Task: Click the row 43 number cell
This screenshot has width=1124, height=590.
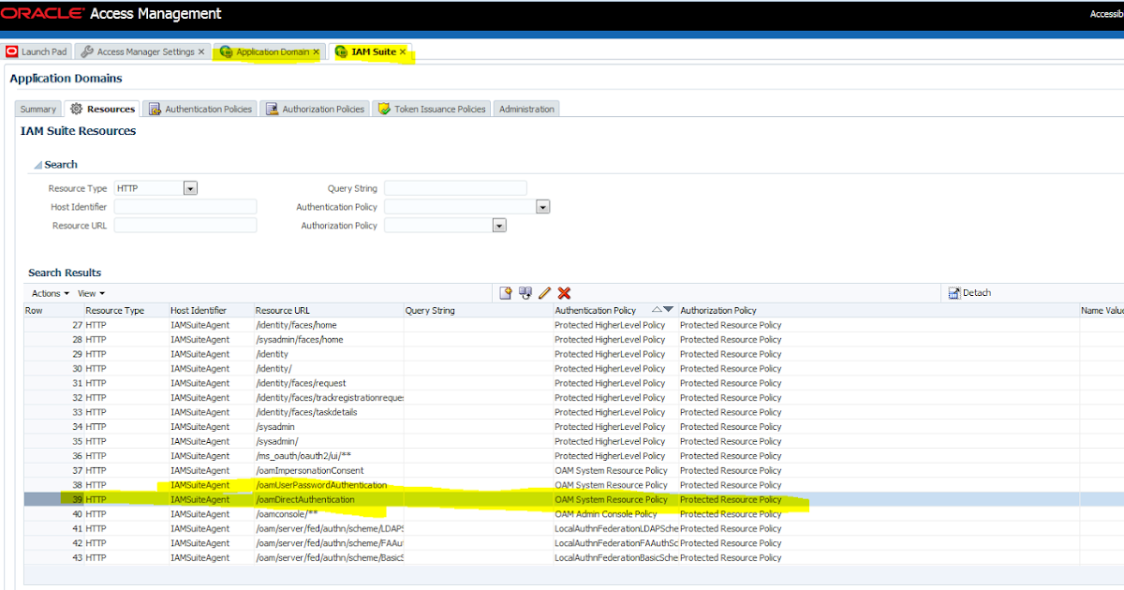Action: click(54, 558)
